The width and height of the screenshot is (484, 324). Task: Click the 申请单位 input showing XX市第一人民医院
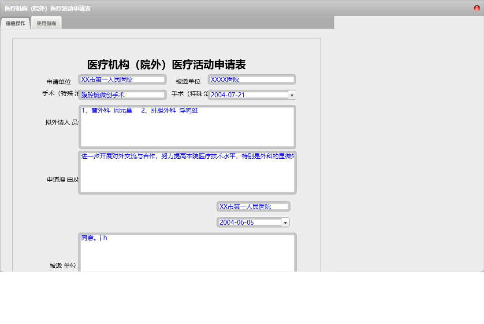[x=122, y=79]
